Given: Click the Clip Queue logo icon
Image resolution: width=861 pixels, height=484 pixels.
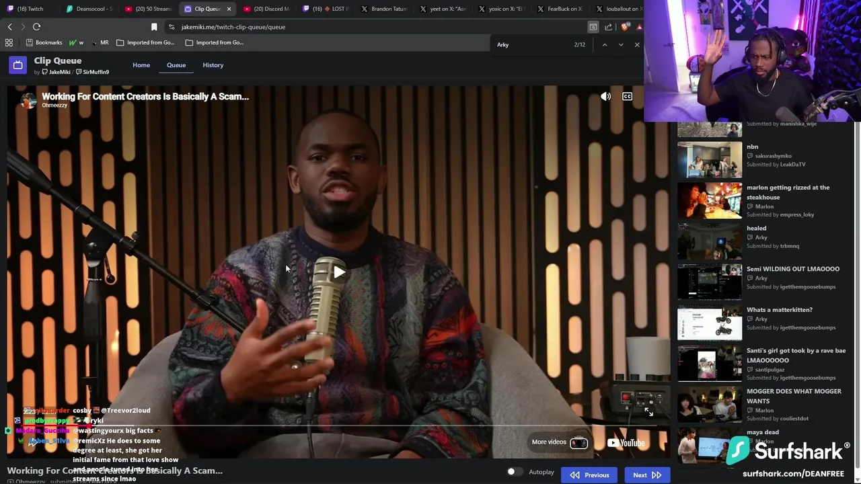Looking at the screenshot, I should pos(17,65).
